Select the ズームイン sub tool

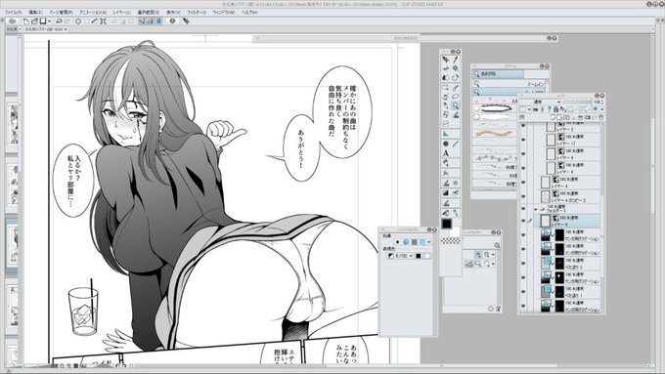click(x=510, y=84)
